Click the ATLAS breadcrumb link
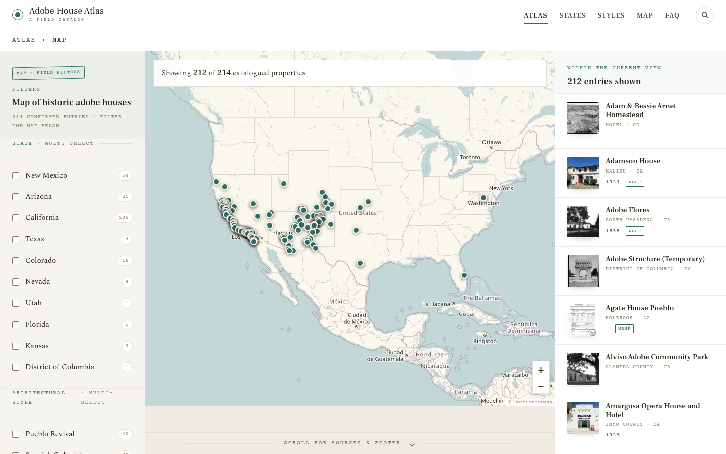 click(24, 40)
